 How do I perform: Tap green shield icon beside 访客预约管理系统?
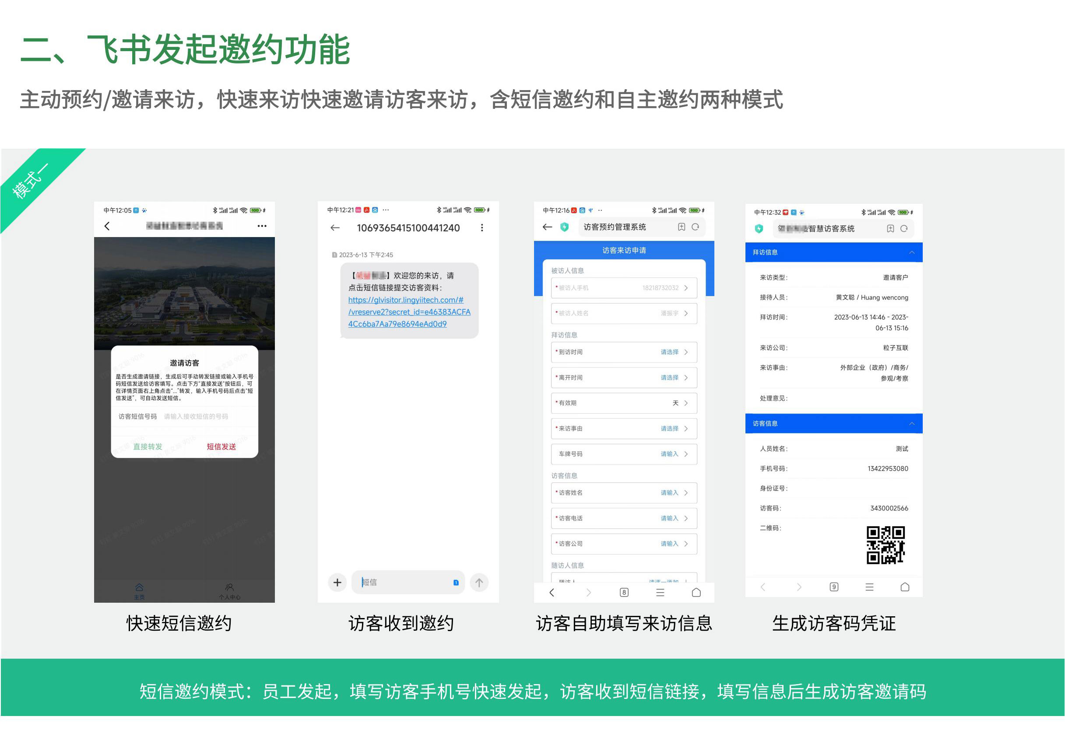pyautogui.click(x=565, y=227)
